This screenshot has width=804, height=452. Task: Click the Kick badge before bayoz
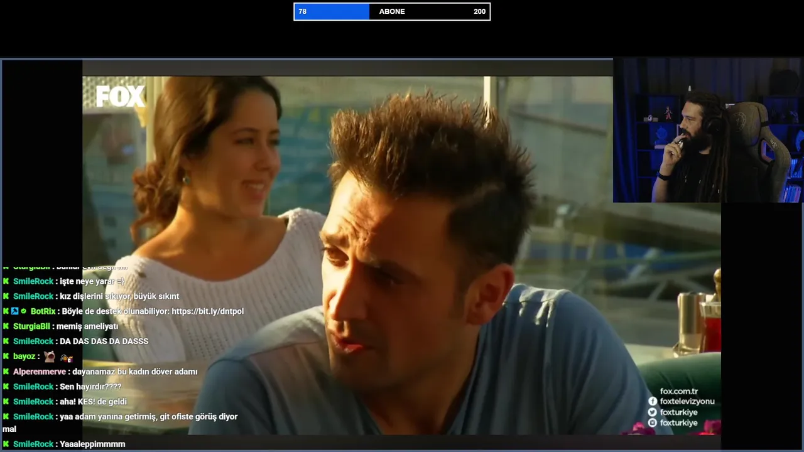pos(6,357)
